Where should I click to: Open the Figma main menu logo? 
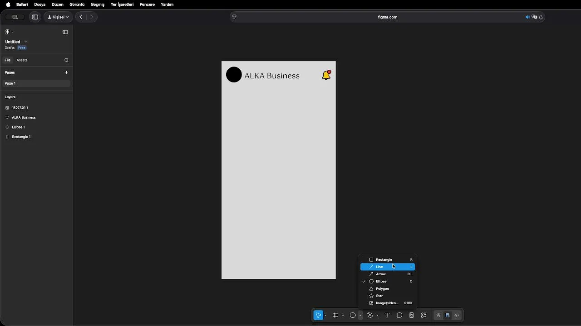(9, 32)
